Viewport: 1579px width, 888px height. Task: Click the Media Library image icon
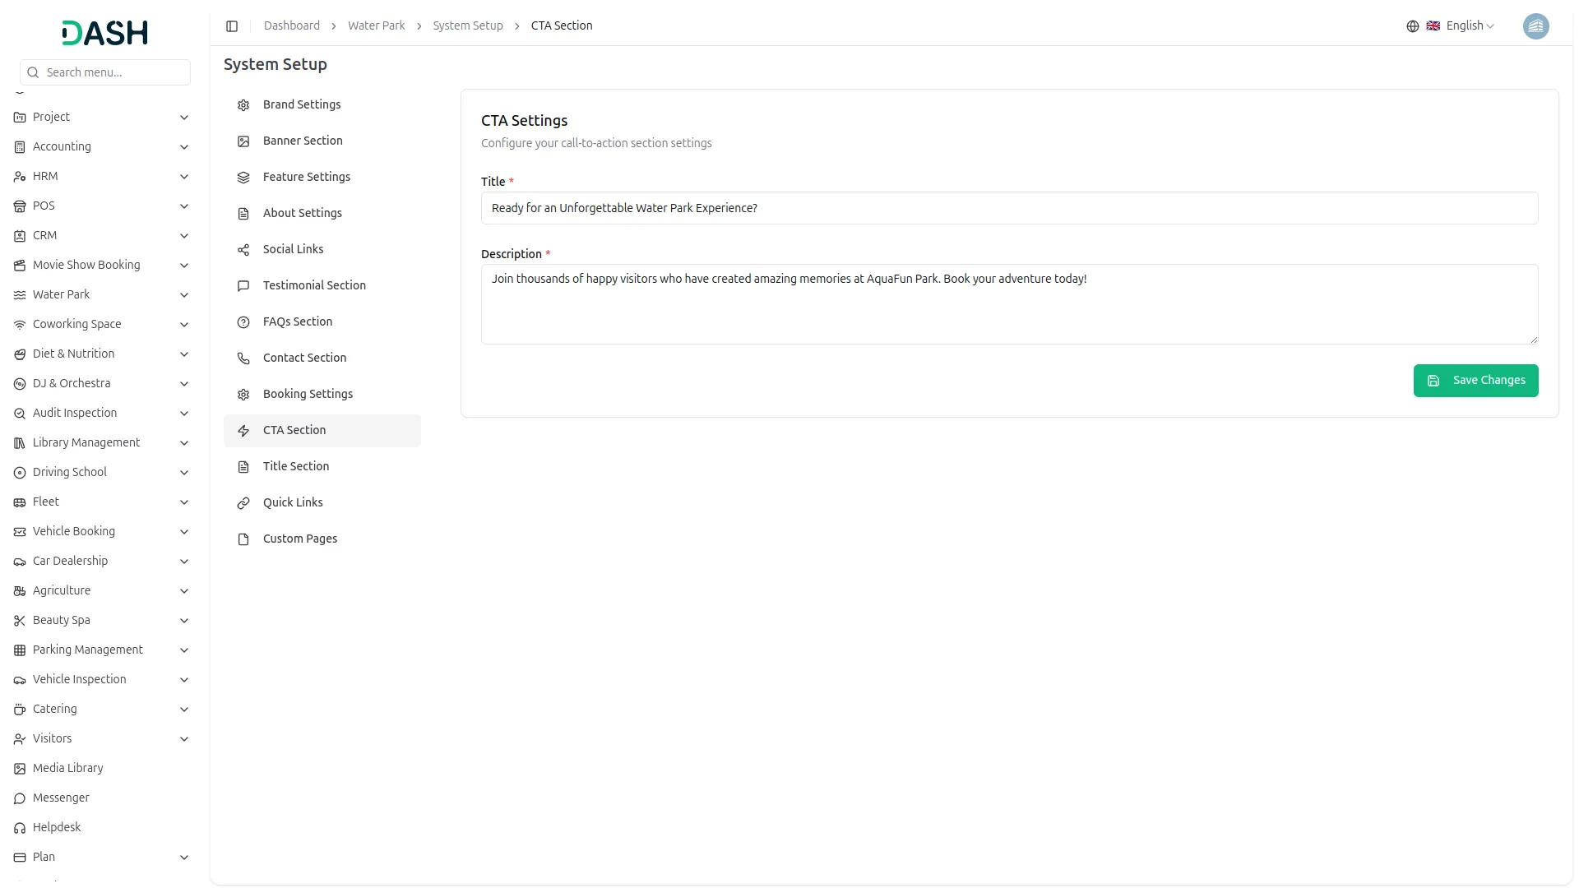point(20,769)
